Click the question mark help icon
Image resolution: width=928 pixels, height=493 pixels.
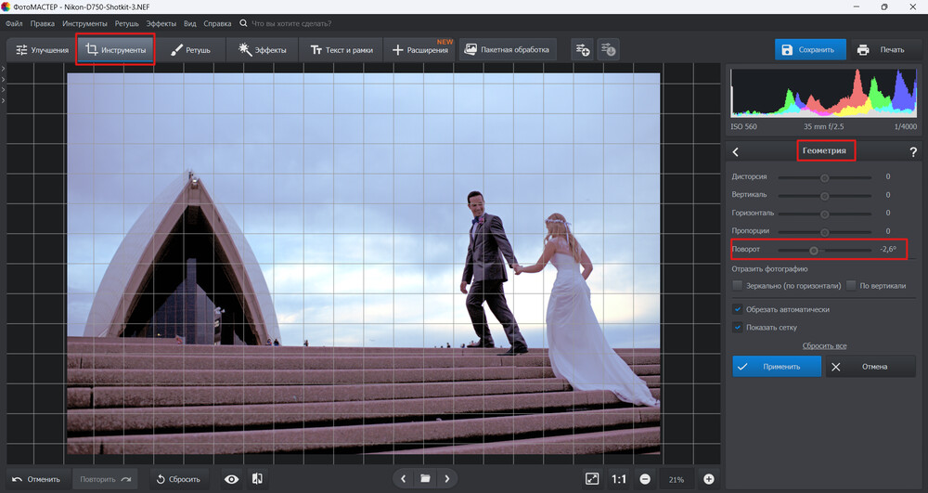(912, 151)
